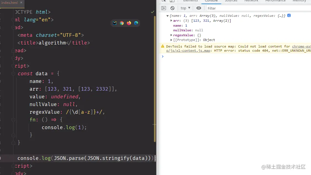The width and height of the screenshot is (311, 175).
Task: Click the blue object info badge icon
Action: coord(289,15)
